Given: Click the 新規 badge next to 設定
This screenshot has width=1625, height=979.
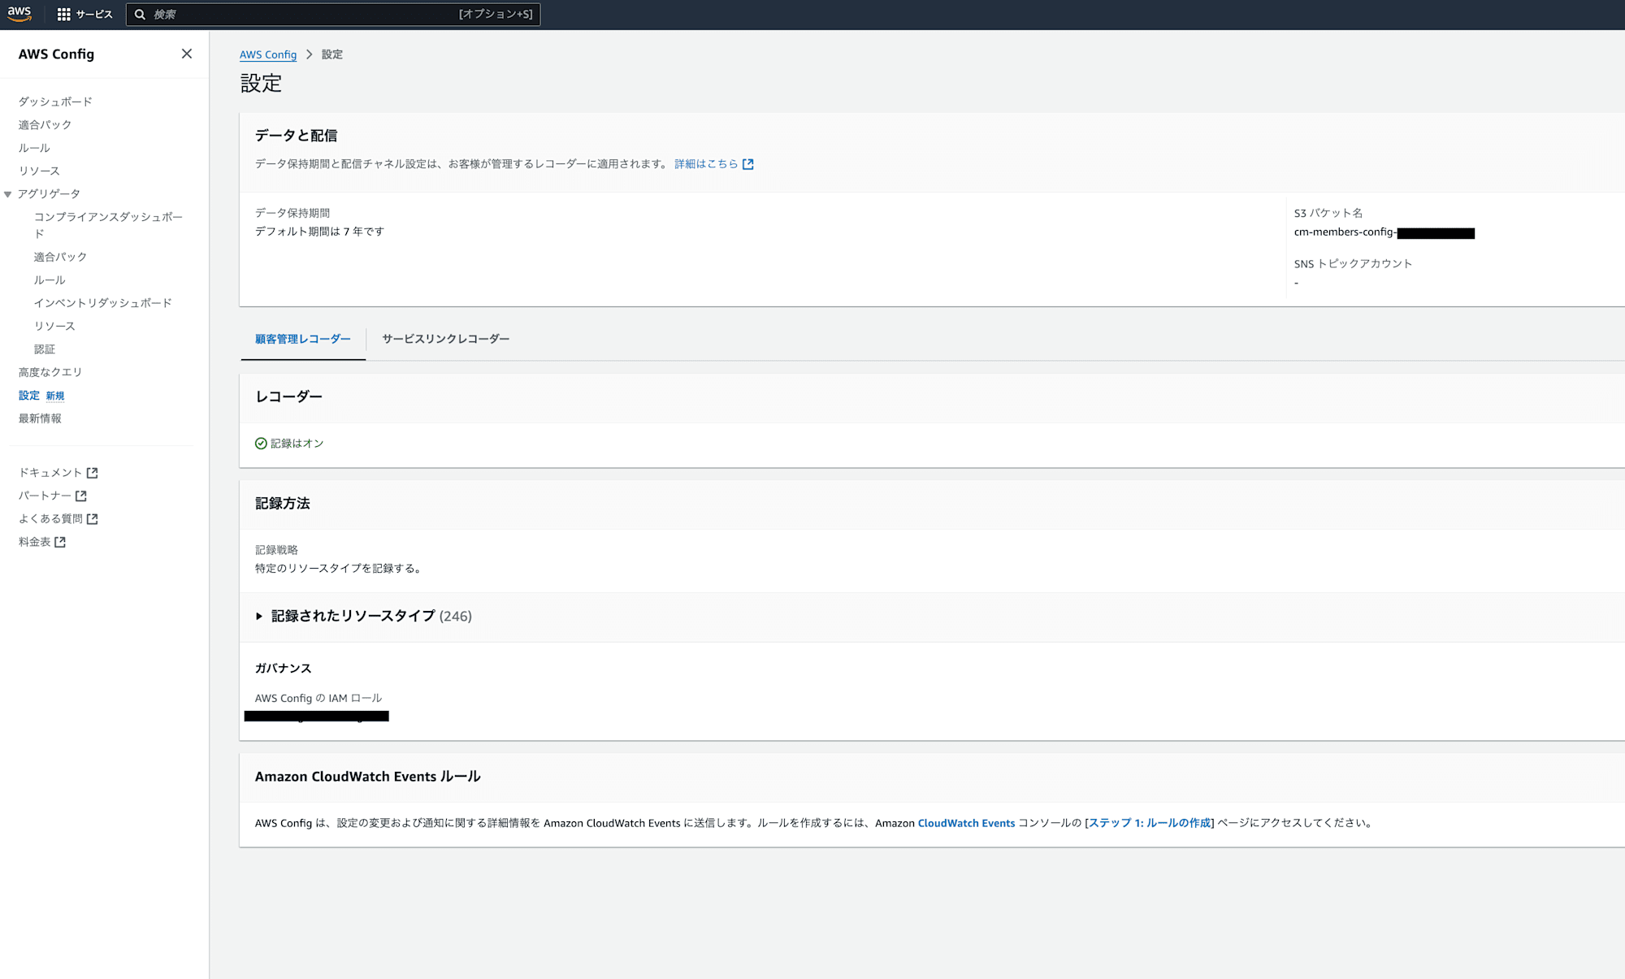Looking at the screenshot, I should pos(55,396).
